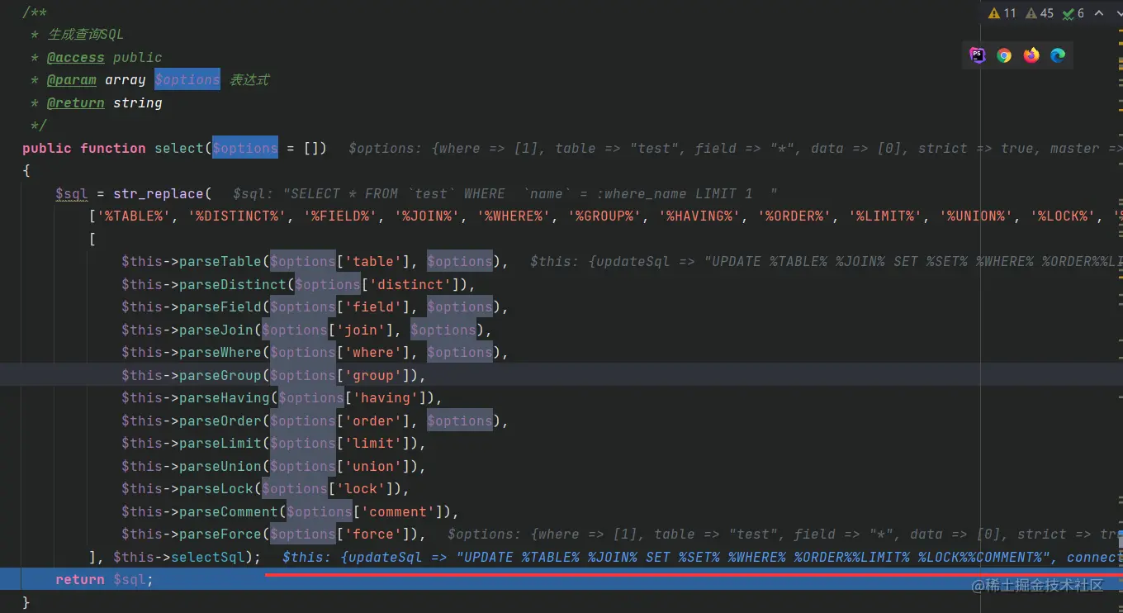Screen dimensions: 1123x613
Task: Click the parseLimit method call
Action: pyautogui.click(x=220, y=444)
